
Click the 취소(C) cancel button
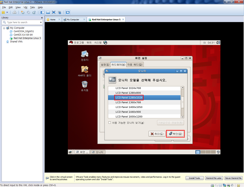157,134
